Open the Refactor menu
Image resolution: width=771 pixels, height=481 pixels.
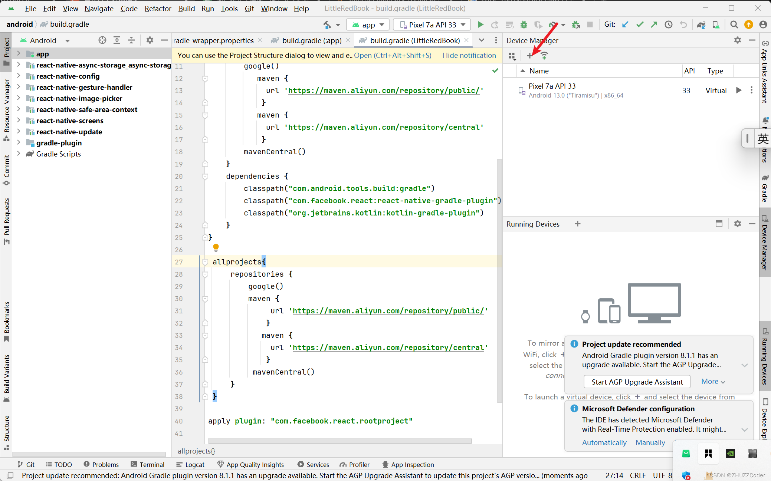coord(158,8)
